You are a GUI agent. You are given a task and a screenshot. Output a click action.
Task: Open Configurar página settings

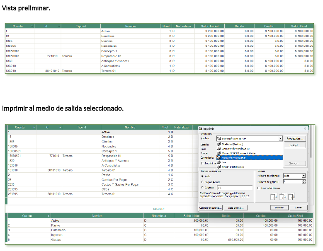pyautogui.click(x=211, y=207)
